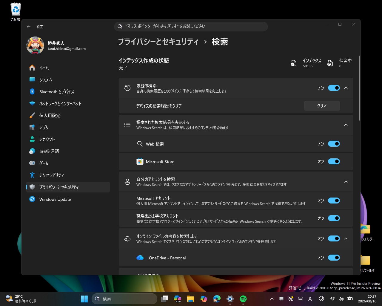382x306 pixels.
Task: Click the アプリ icon in sidebar
Action: [x=32, y=127]
